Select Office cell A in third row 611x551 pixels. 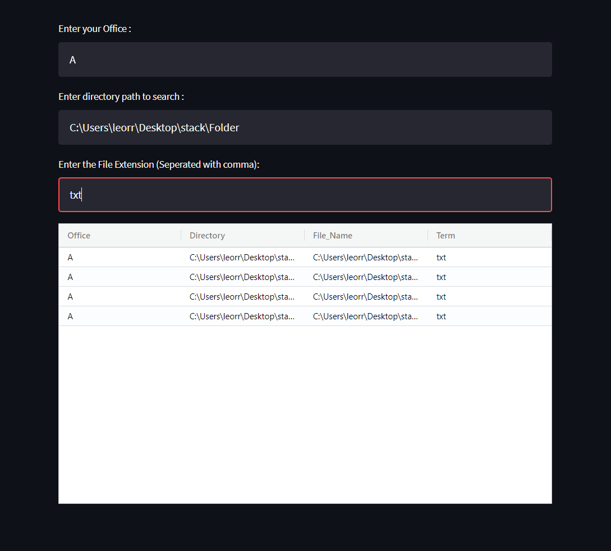tap(120, 297)
